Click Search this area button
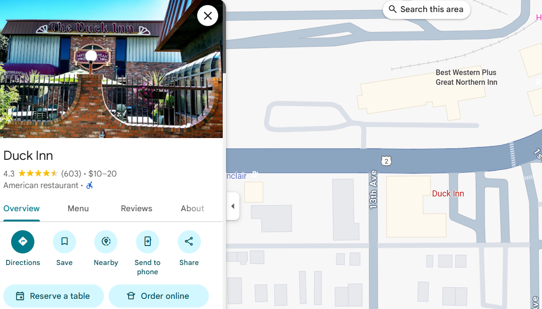 (426, 9)
